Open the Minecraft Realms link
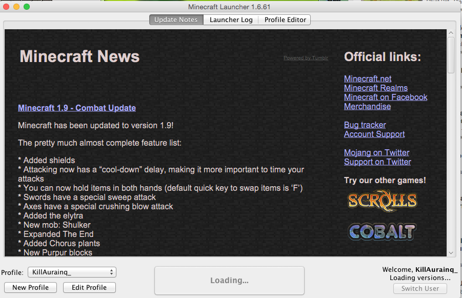This screenshot has width=462, height=298. (x=376, y=88)
